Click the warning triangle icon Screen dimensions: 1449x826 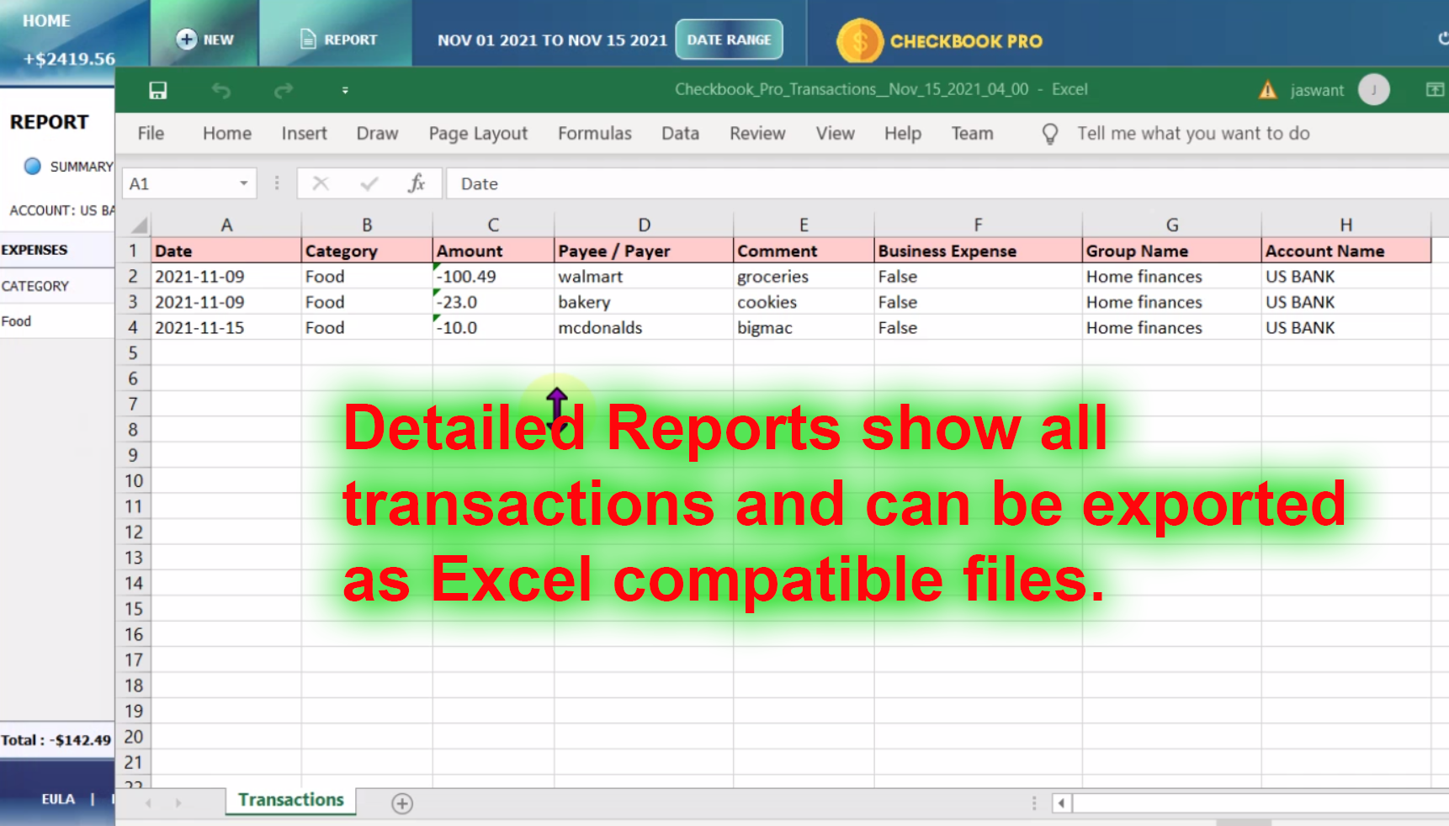[x=1267, y=90]
